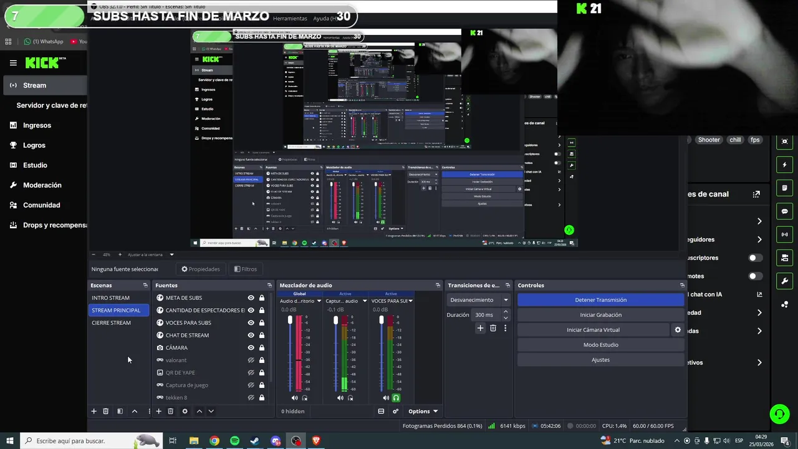This screenshot has width=798, height=449.
Task: Open virtual camera settings gear
Action: point(678,330)
